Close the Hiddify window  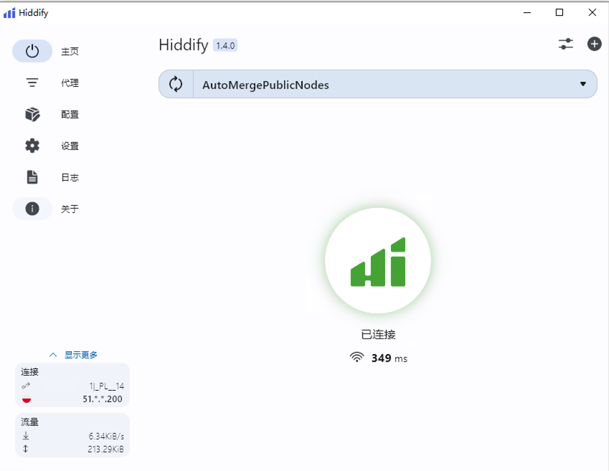click(x=592, y=13)
